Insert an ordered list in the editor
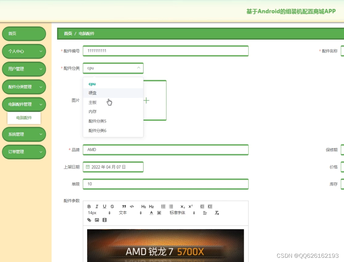This screenshot has height=262, width=344. pos(163,206)
